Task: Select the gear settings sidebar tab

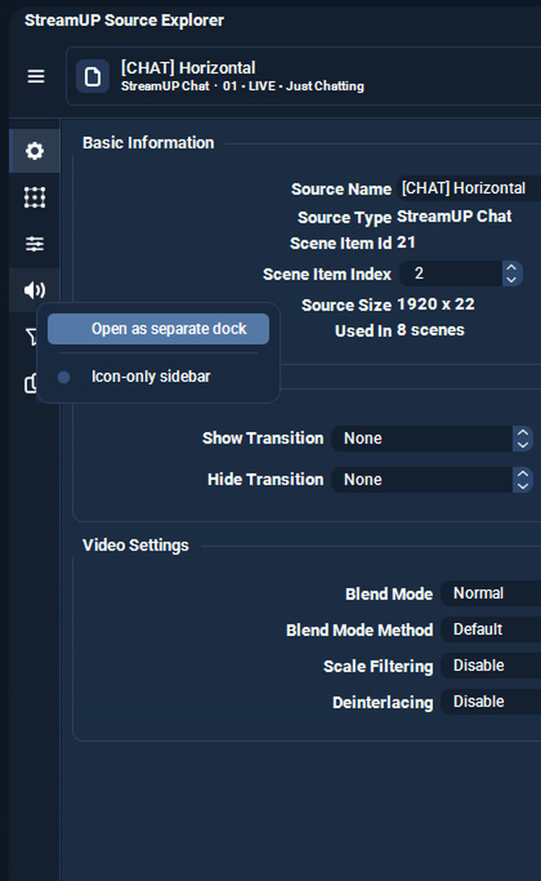Action: 34,151
